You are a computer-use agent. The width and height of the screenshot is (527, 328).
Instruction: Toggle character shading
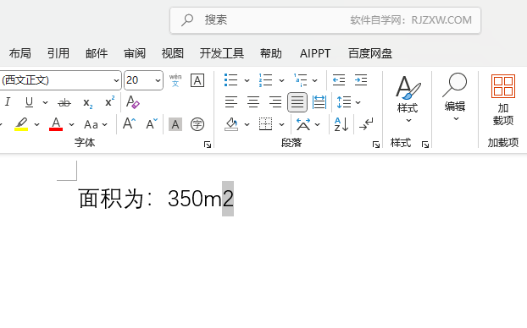175,124
